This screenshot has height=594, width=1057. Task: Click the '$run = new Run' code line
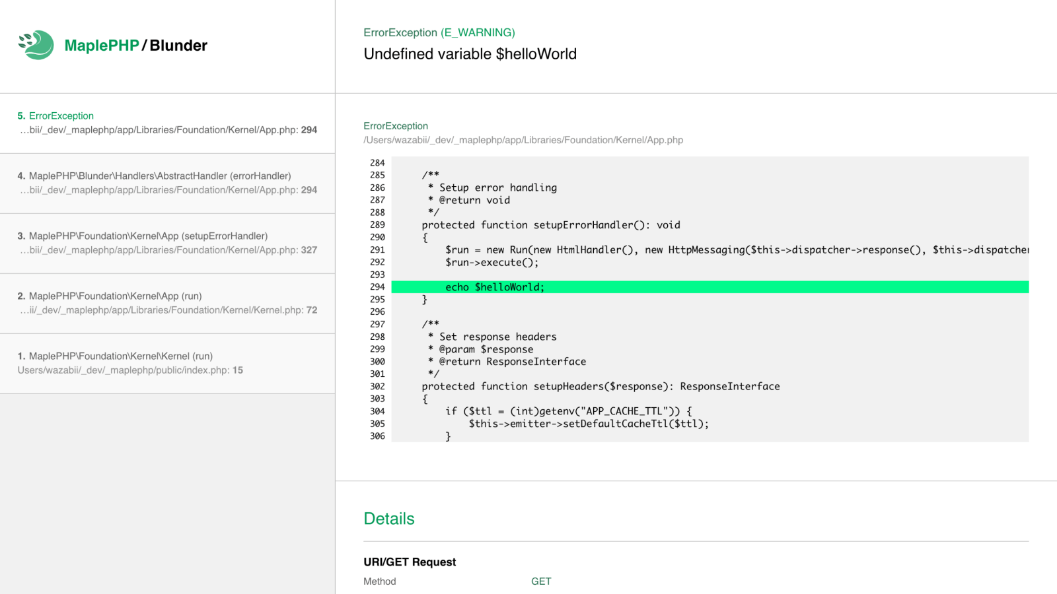click(x=737, y=250)
